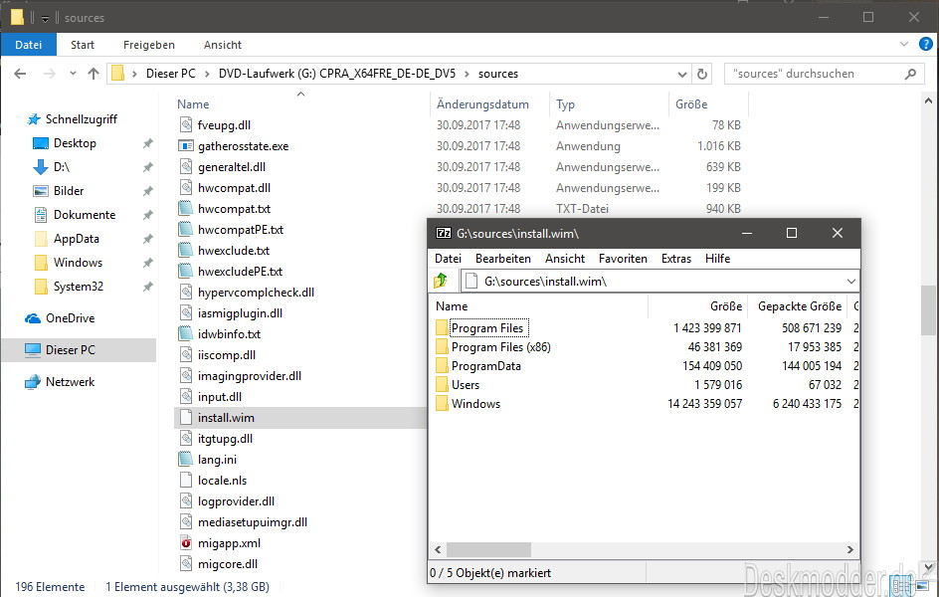
Task: Click the up-directory arrow in Explorer
Action: (x=94, y=74)
